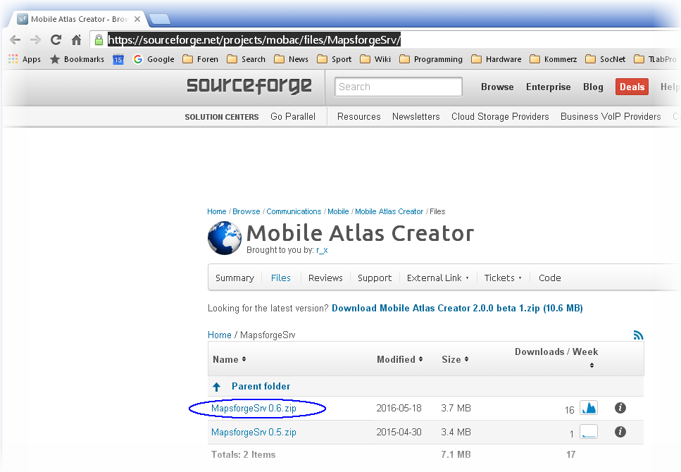Go up via the Parent folder arrow
Screen dimensions: 681x472
tap(216, 387)
